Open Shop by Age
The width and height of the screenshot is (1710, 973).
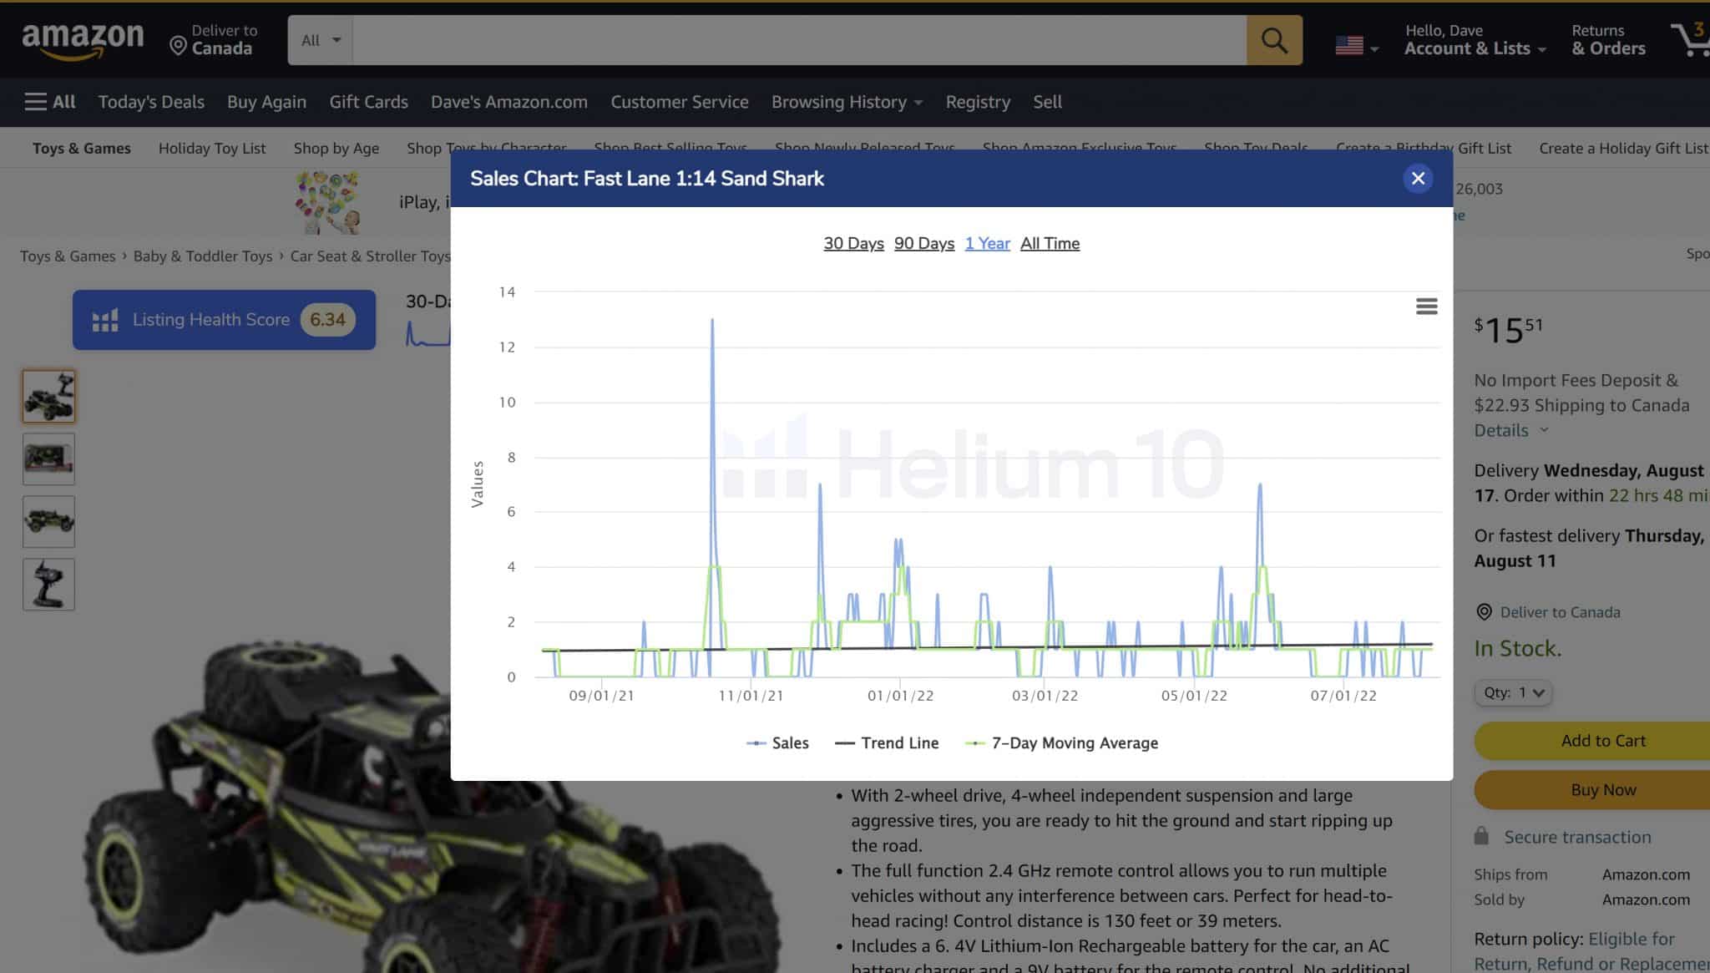tap(336, 148)
